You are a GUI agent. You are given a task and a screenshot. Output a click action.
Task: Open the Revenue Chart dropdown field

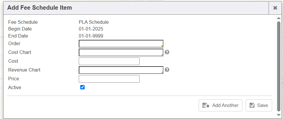(x=121, y=70)
